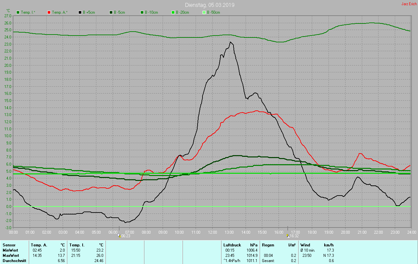Click the Dienstag, 05.03.2019 chart title
418x264 pixels.
[x=209, y=5]
